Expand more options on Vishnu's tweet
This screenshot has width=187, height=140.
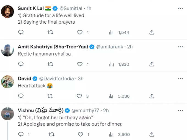[x=180, y=111]
